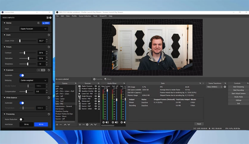This screenshot has height=144, width=249.
Task: Open the File menu in OBS
Action: pos(57,16)
